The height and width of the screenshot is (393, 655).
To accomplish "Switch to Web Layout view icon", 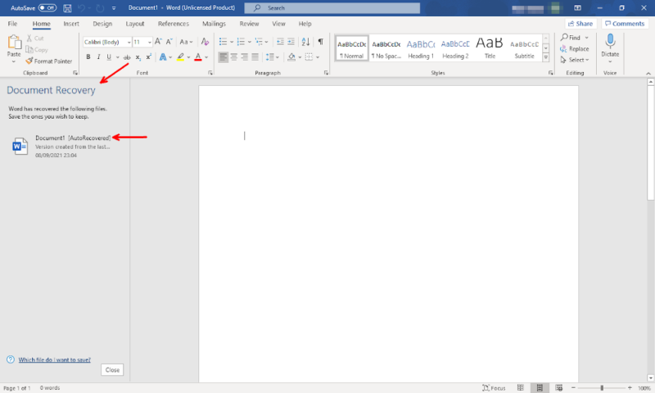I will (x=559, y=388).
